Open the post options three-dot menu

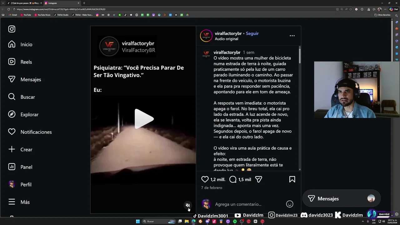[x=292, y=36]
